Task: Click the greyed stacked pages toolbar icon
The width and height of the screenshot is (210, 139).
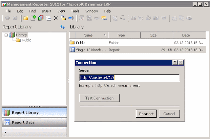Action: coord(181,18)
